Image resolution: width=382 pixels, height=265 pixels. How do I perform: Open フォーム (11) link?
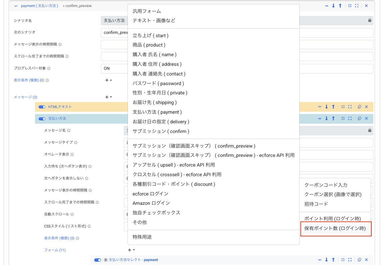click(55, 250)
